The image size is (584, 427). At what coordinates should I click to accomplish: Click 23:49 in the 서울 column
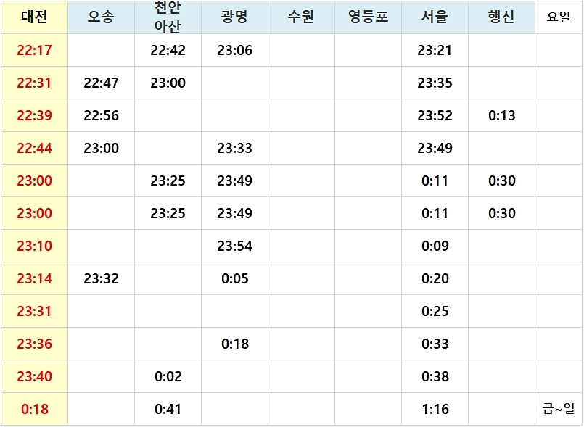click(x=435, y=148)
